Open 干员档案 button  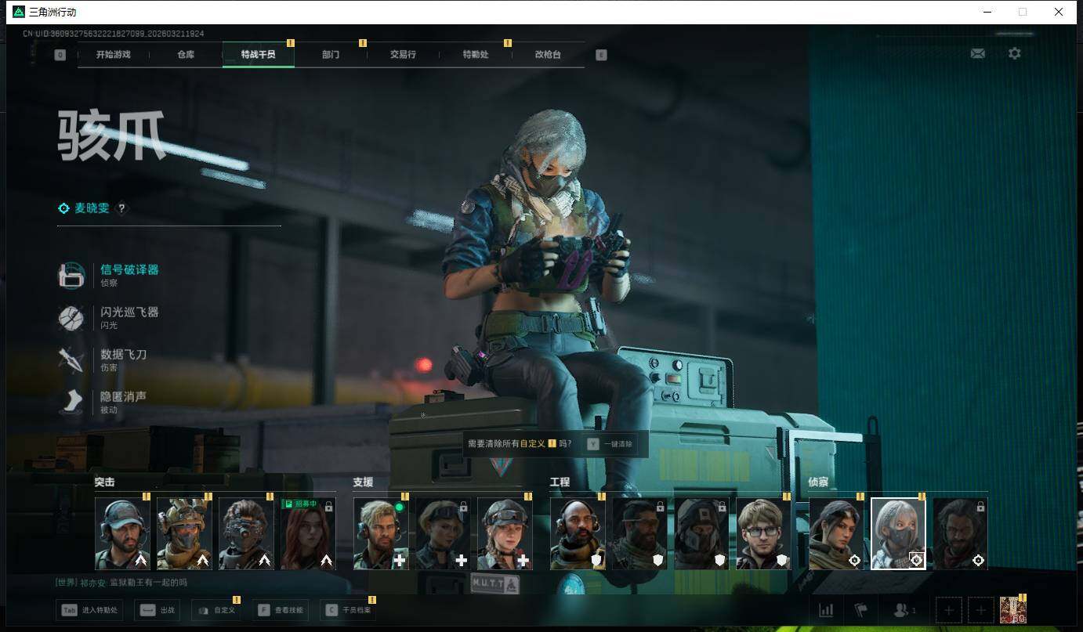point(346,610)
